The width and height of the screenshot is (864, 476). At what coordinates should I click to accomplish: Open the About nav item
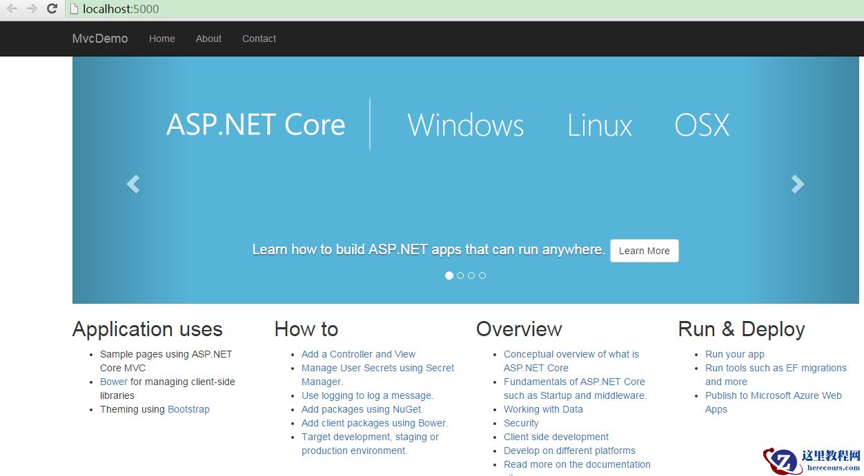(208, 39)
